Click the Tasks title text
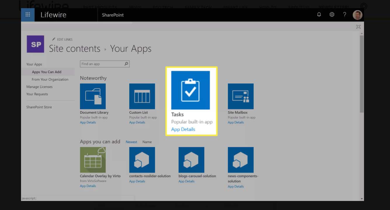This screenshot has width=390, height=210. (177, 114)
